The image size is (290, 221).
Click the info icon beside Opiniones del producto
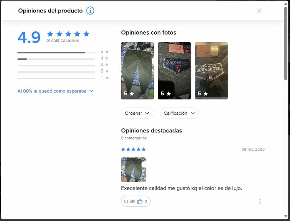point(90,11)
